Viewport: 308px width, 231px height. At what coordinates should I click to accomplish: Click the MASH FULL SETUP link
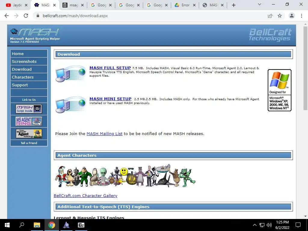(110, 68)
